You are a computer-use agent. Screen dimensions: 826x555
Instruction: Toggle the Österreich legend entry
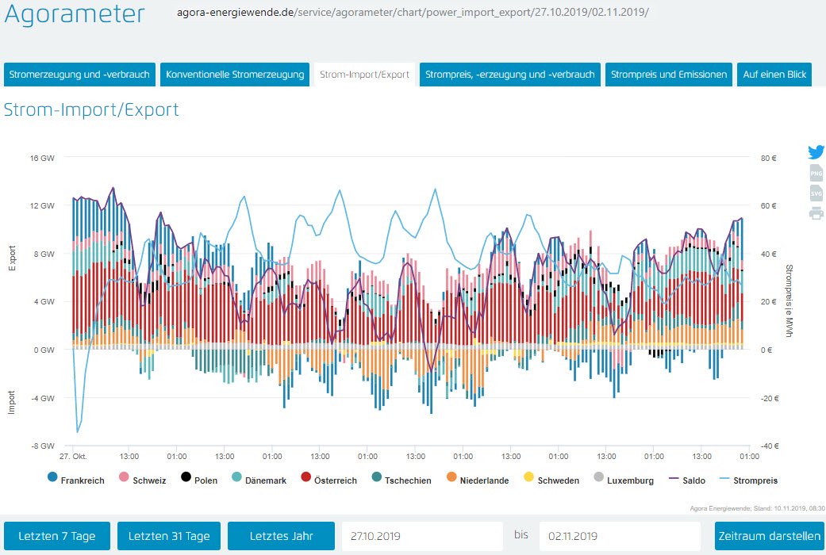click(329, 480)
